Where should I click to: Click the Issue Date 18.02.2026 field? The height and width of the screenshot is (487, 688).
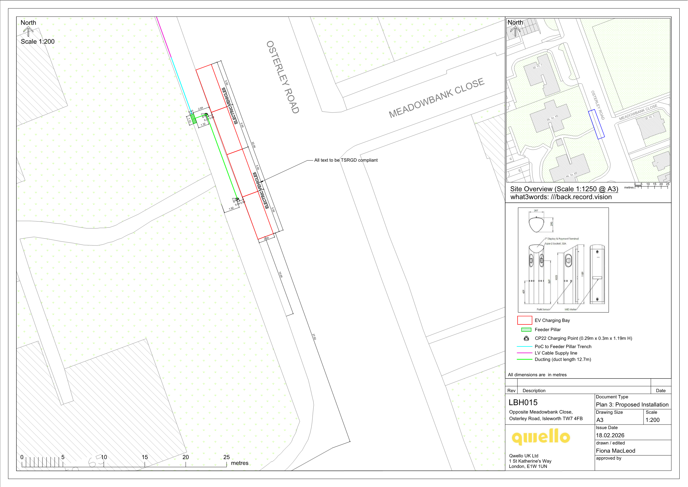coord(610,435)
